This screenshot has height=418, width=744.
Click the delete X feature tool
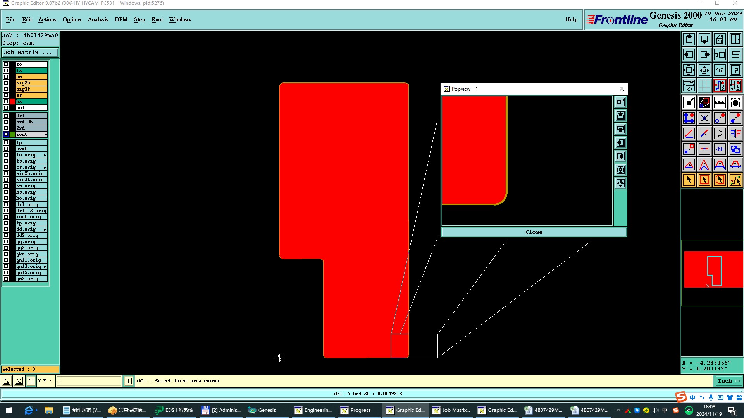pyautogui.click(x=704, y=118)
